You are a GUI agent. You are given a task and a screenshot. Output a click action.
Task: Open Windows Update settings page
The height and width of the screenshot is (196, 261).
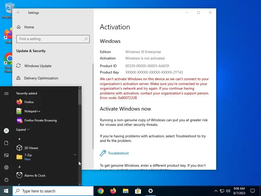(38, 66)
